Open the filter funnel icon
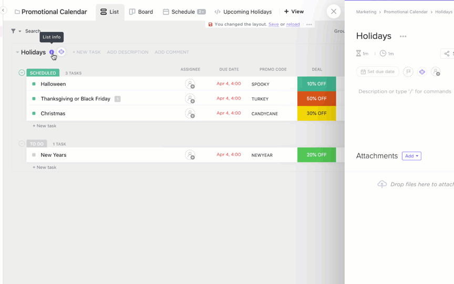This screenshot has height=284, width=454. (13, 31)
